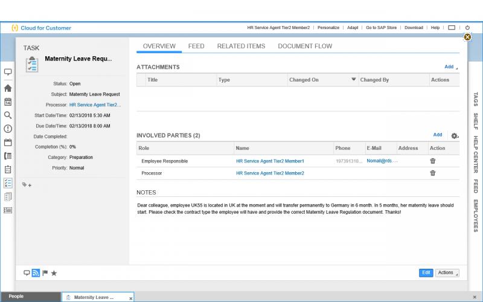
Task: Close the Maternity Leave bottom tab
Action: coord(130,298)
